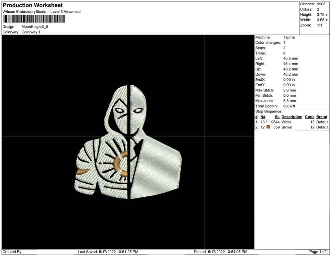Click the EndX value 0.00 in
This screenshot has height=255, width=331.
pyautogui.click(x=289, y=80)
